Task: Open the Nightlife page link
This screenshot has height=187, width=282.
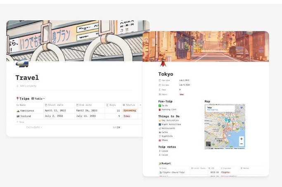Action: point(167,136)
